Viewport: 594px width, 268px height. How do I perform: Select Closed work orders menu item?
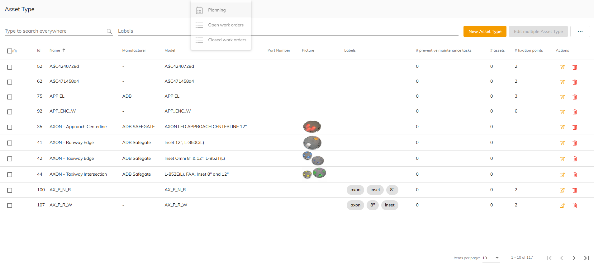coord(227,40)
